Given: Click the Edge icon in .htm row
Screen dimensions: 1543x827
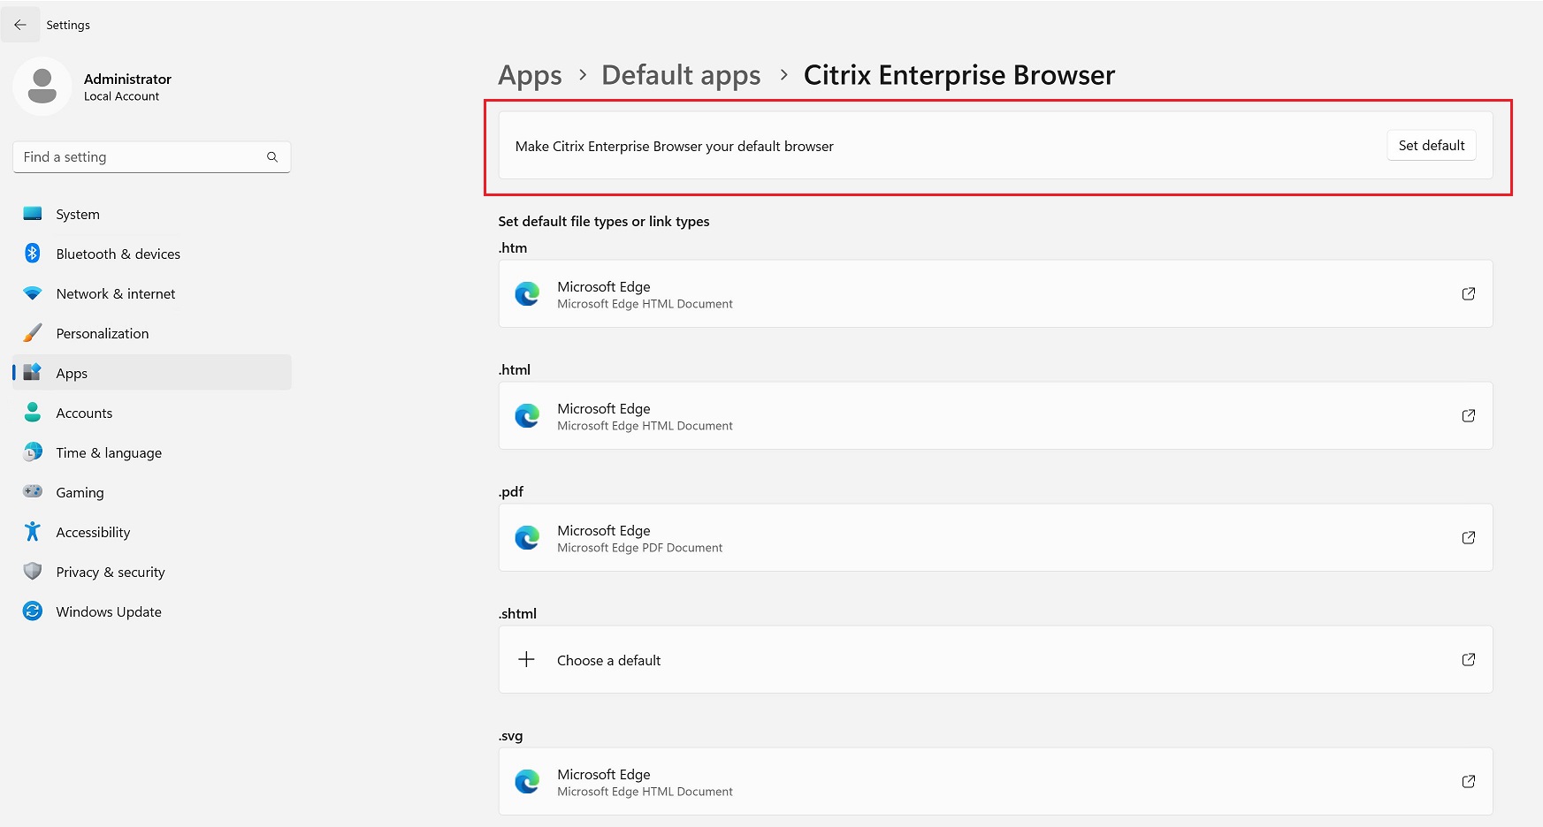Looking at the screenshot, I should 527,294.
